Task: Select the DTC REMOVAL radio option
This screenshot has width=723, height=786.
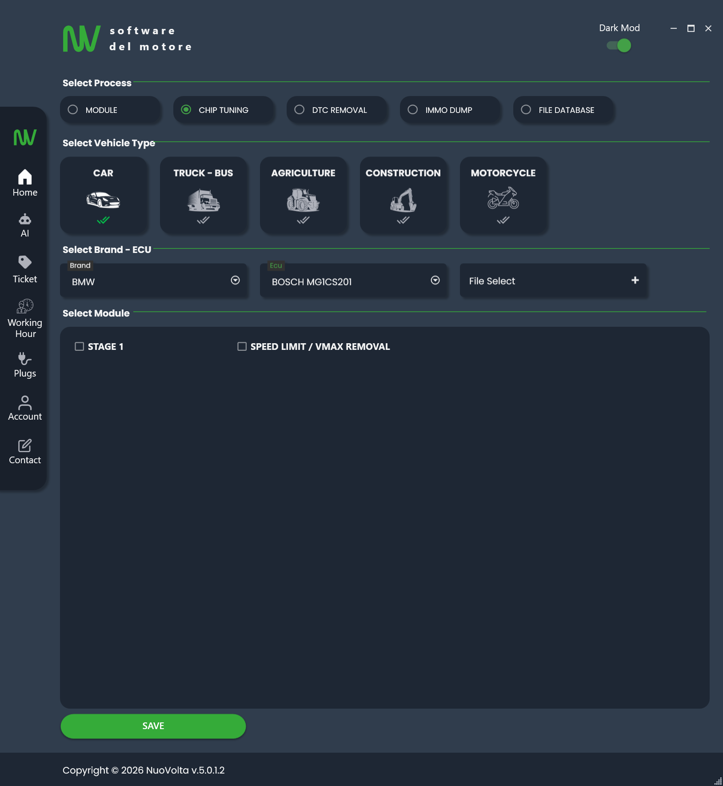Action: tap(300, 110)
